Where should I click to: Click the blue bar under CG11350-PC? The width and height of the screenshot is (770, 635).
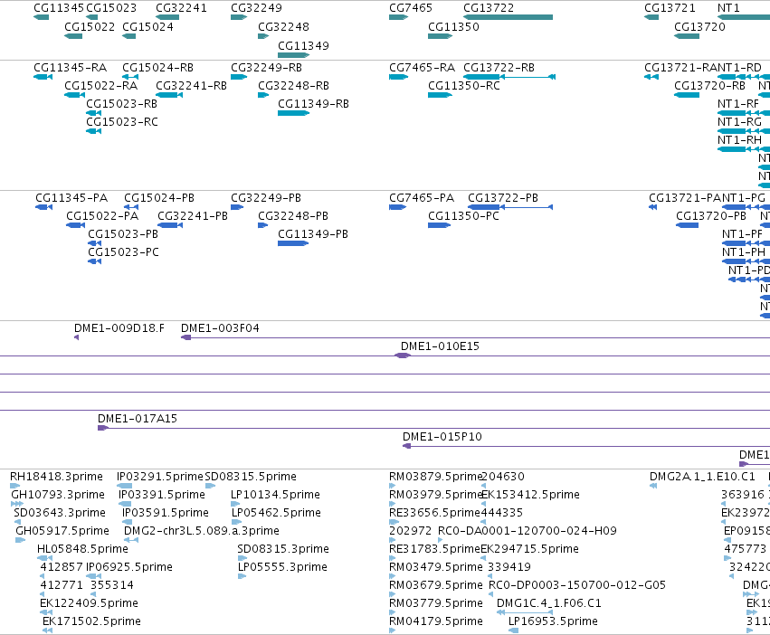440,225
